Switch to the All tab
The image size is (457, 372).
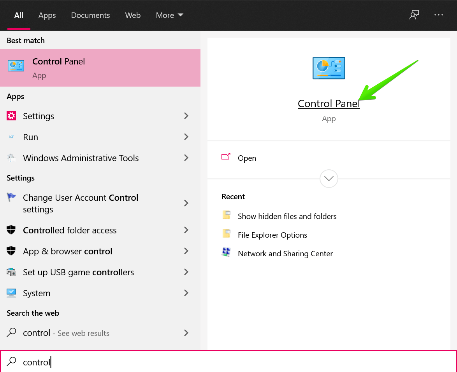click(19, 15)
